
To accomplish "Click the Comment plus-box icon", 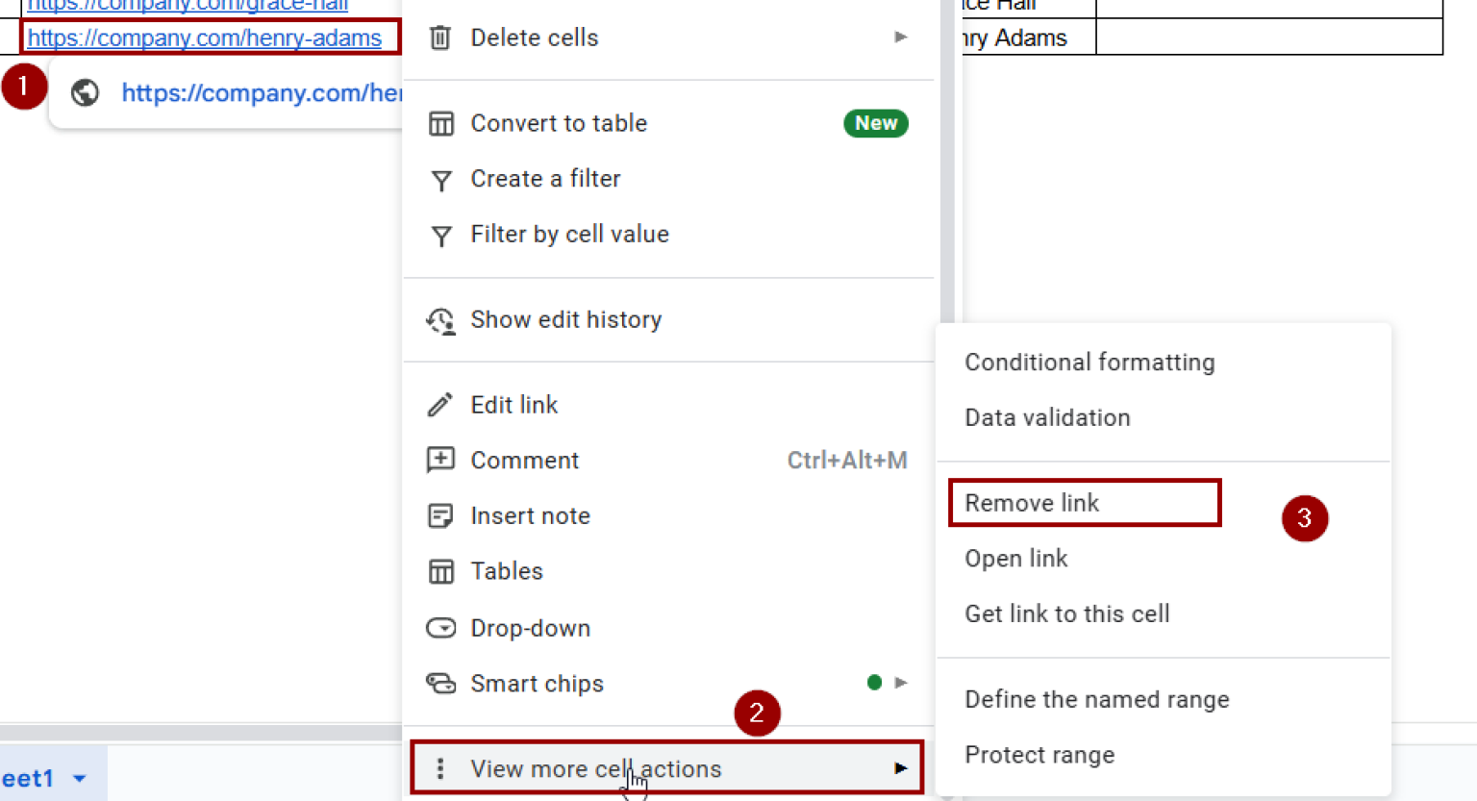I will point(440,460).
